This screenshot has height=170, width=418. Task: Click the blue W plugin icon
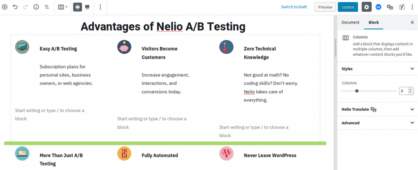[378, 7]
